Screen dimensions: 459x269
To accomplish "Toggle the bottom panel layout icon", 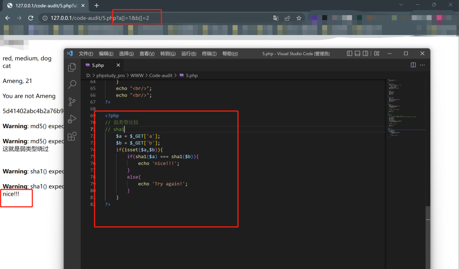I will [357, 54].
